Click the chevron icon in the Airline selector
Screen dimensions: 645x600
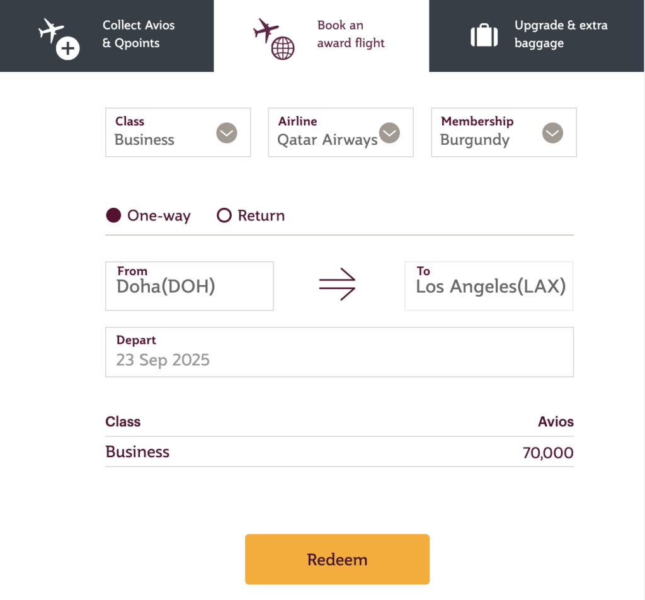(x=389, y=133)
